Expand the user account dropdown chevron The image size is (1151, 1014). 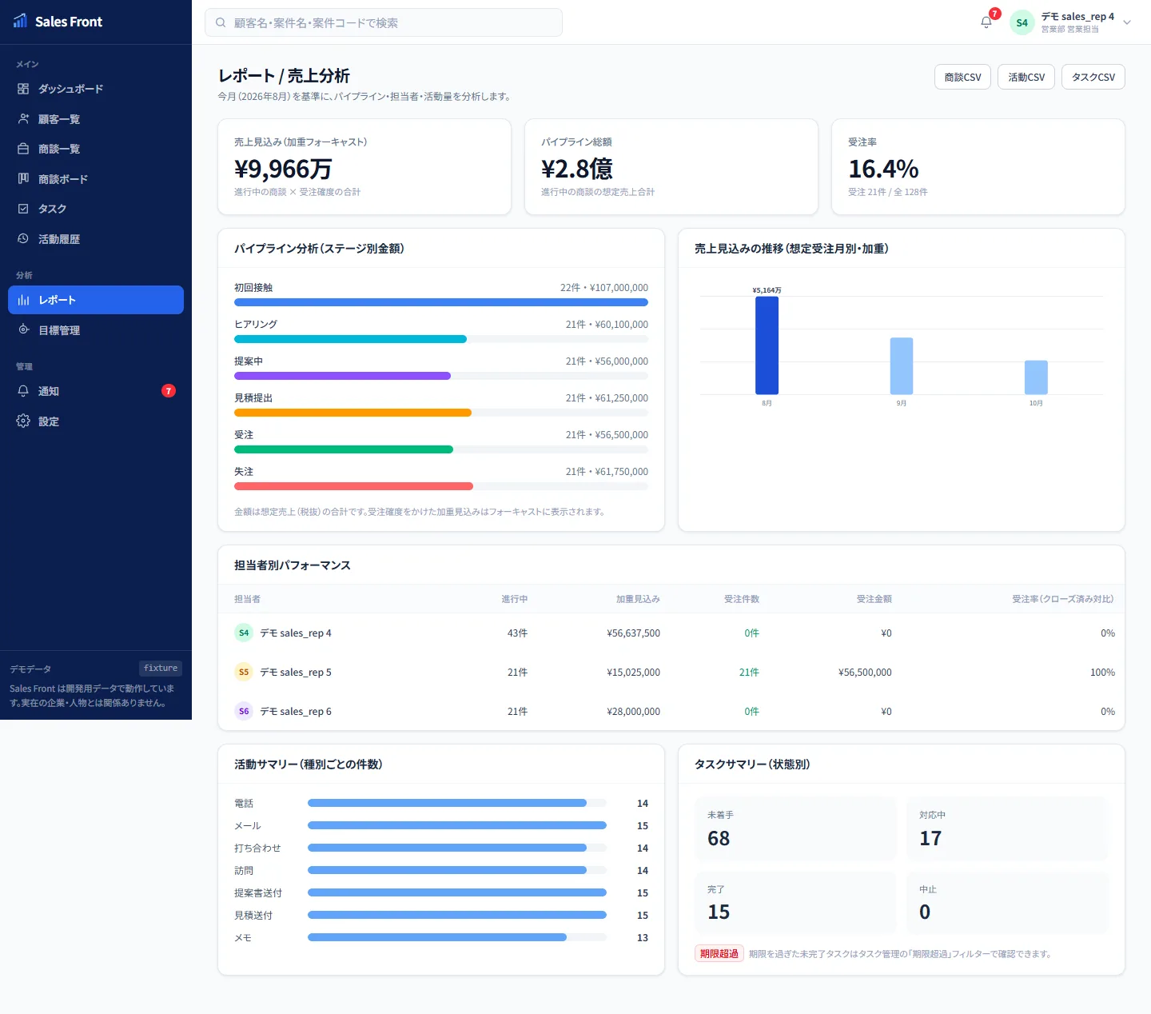1127,22
